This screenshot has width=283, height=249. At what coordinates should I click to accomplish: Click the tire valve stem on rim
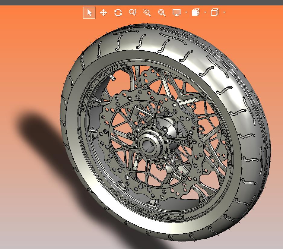113,78
